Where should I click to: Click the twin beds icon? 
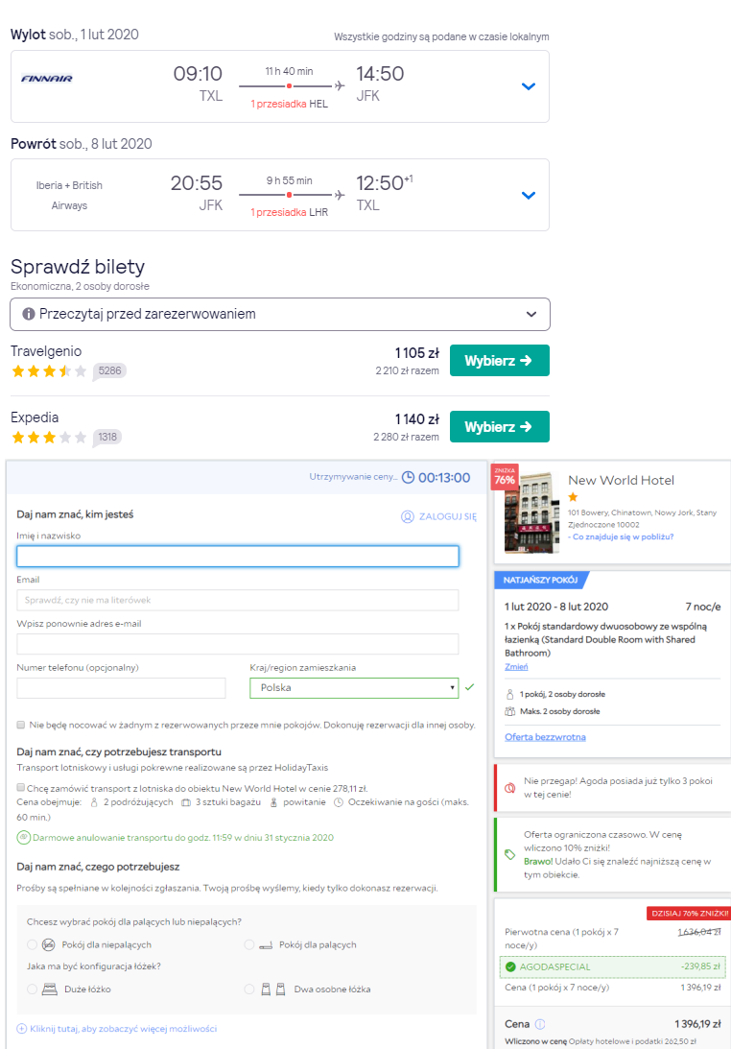point(272,989)
